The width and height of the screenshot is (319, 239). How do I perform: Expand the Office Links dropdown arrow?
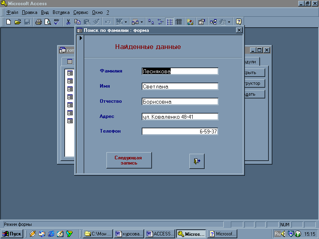[126, 22]
